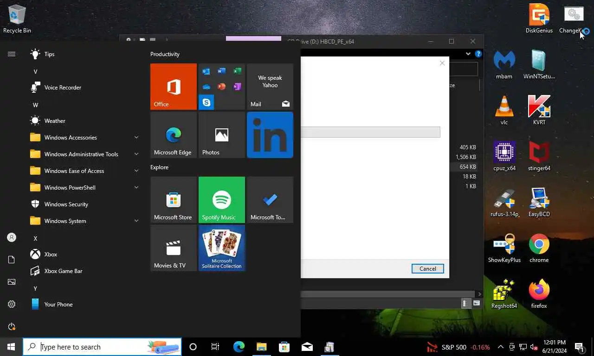Click the dialog progress bar

[370, 132]
